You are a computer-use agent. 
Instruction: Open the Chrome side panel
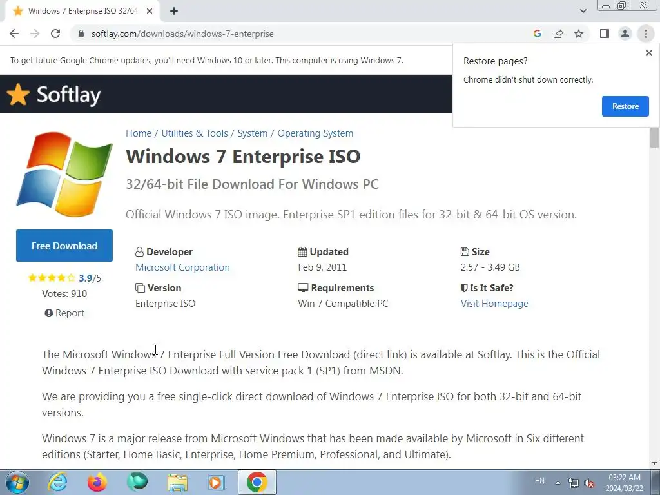pos(605,34)
